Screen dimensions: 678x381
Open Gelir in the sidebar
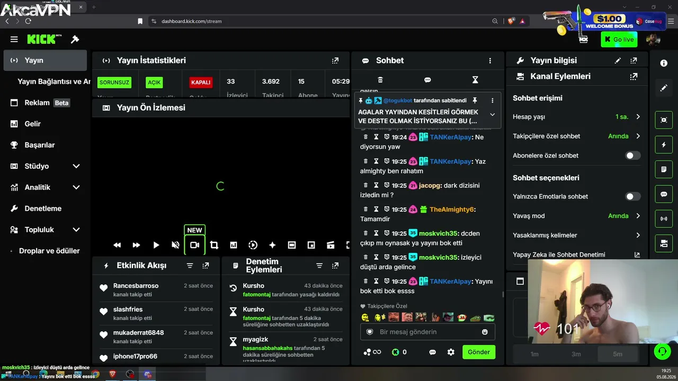click(x=45, y=124)
